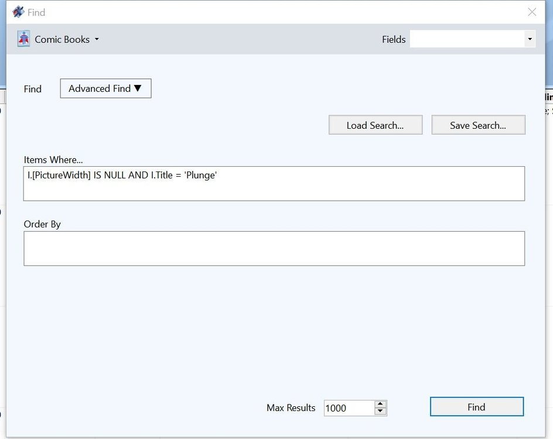The width and height of the screenshot is (553, 439).
Task: Increase Max Results with the up arrow
Action: pyautogui.click(x=380, y=404)
